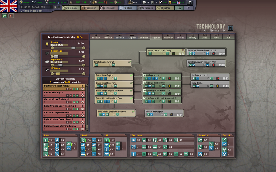The image size is (276, 172).
Task: Increase Research leadership with plus button
Action: (x=84, y=48)
